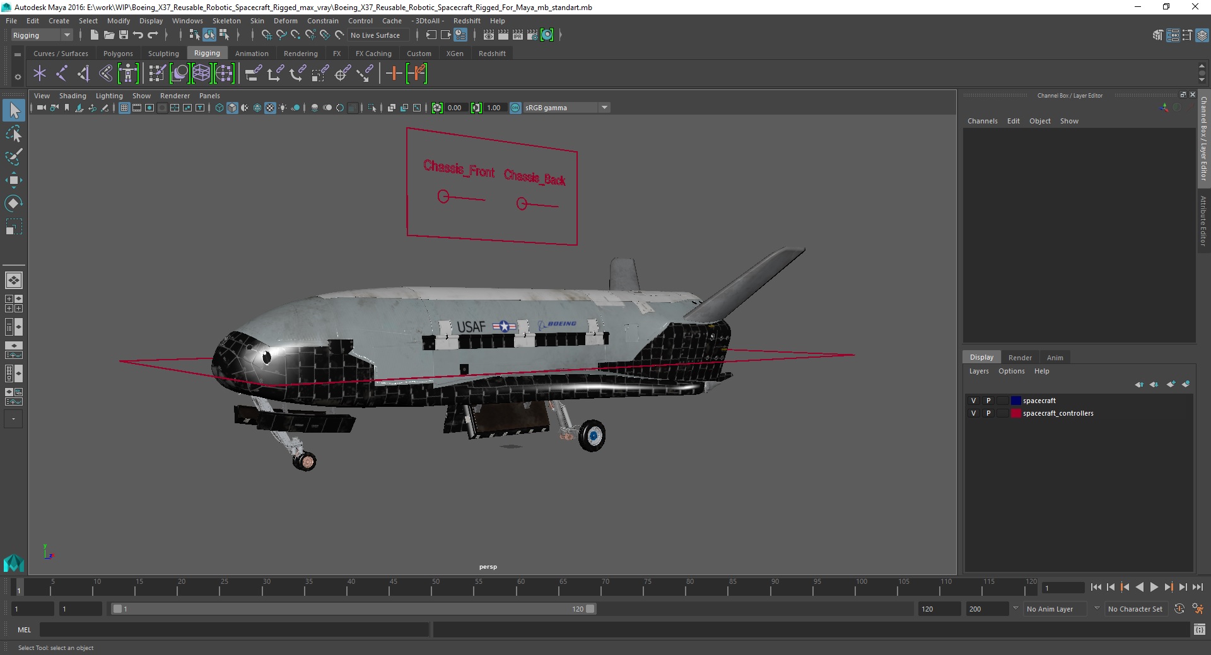Toggle playback P of spacecraft_controllers layer

[988, 413]
